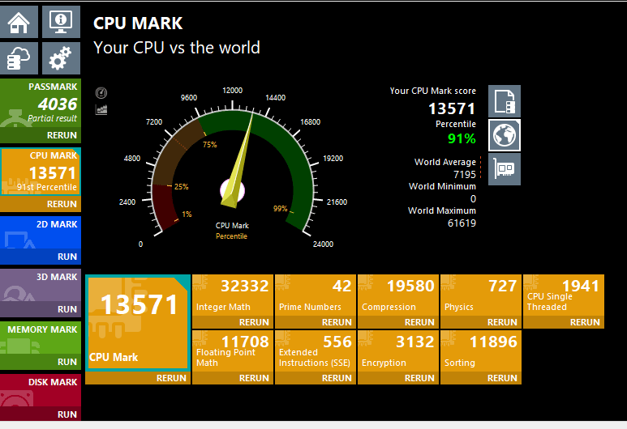Rerun the full PassMark test
This screenshot has width=627, height=429.
point(62,135)
